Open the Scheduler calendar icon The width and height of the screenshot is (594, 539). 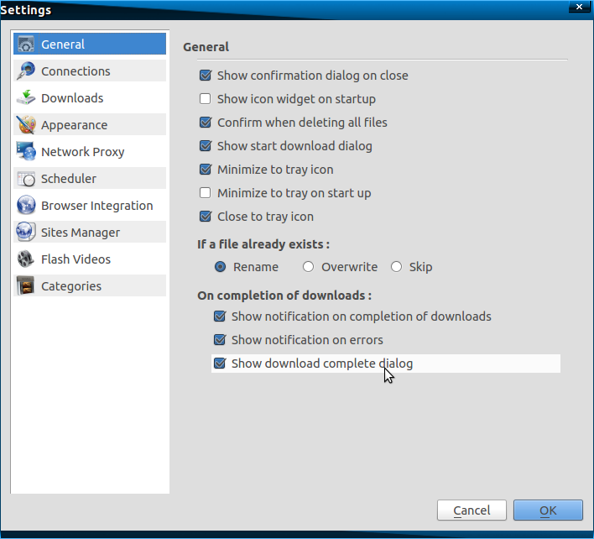click(x=26, y=179)
